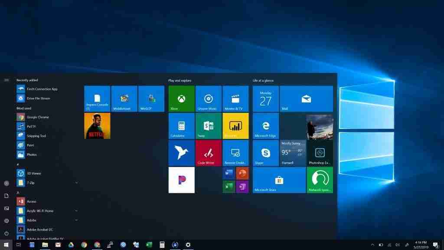Click the Power button in Start sidebar
Image resolution: width=444 pixels, height=250 pixels.
point(6,233)
